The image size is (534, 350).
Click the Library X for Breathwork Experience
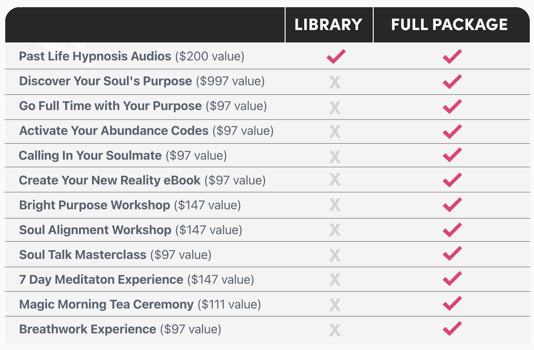[x=335, y=330]
